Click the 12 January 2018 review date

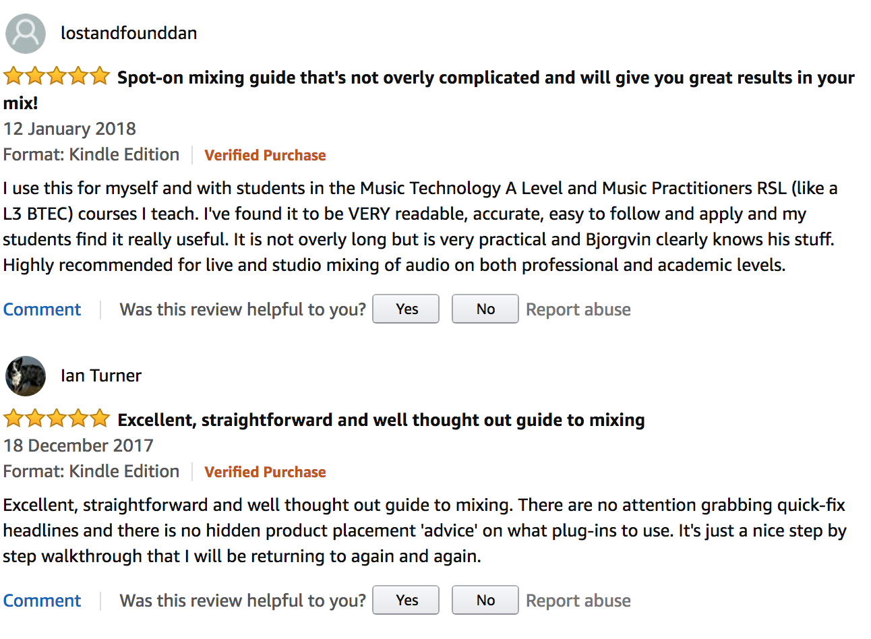click(69, 129)
